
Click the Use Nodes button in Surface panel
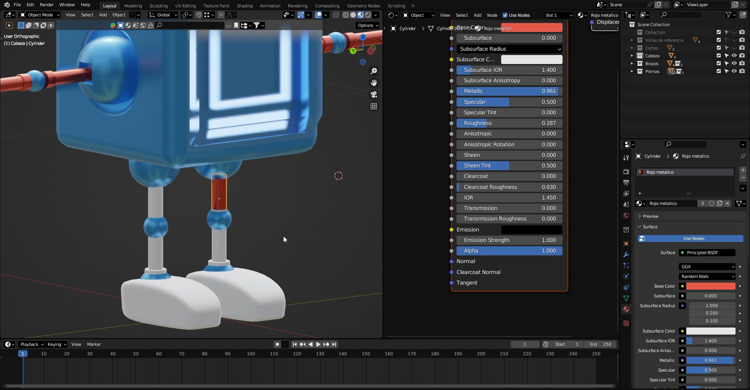tap(693, 239)
